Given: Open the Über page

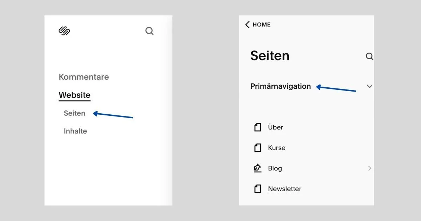Looking at the screenshot, I should coord(275,127).
